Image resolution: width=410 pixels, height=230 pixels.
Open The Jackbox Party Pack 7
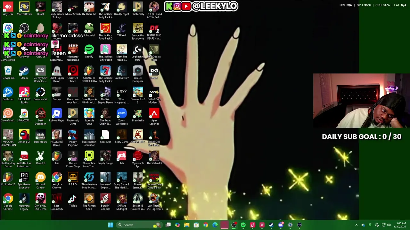(105, 74)
